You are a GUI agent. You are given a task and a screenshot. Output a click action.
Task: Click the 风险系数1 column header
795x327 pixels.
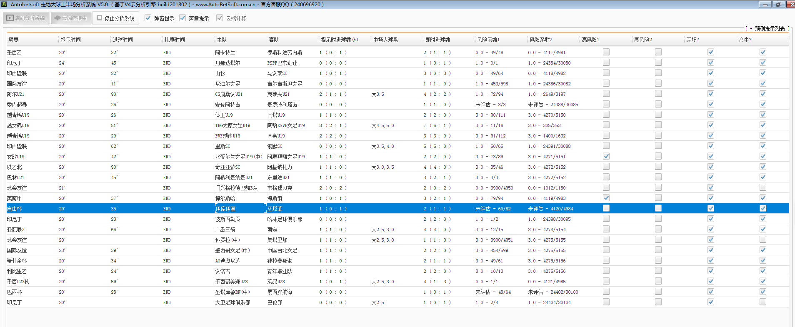[488, 40]
